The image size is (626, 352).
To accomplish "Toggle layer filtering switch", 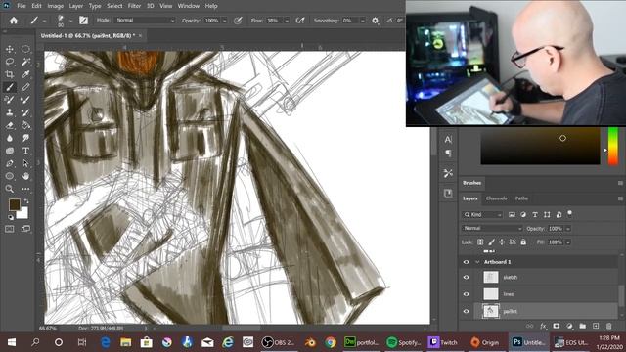I will [569, 213].
